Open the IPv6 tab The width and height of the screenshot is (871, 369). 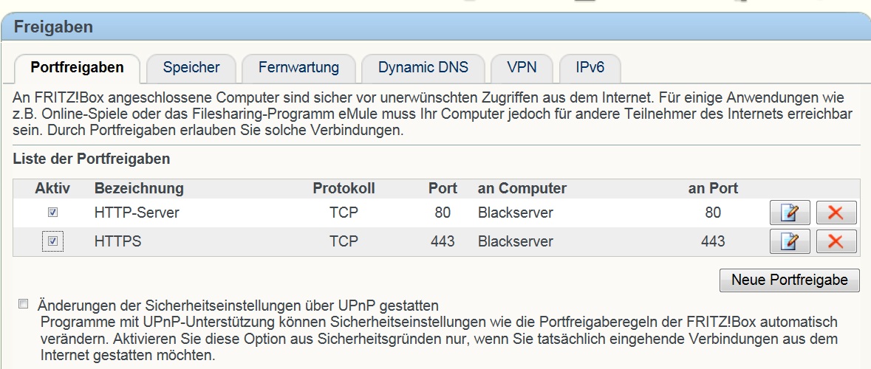[x=590, y=68]
